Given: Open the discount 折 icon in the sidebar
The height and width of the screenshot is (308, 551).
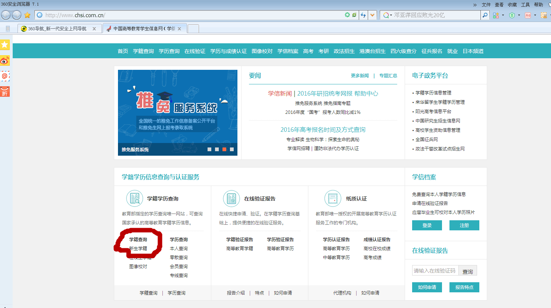Looking at the screenshot, I should click(5, 92).
